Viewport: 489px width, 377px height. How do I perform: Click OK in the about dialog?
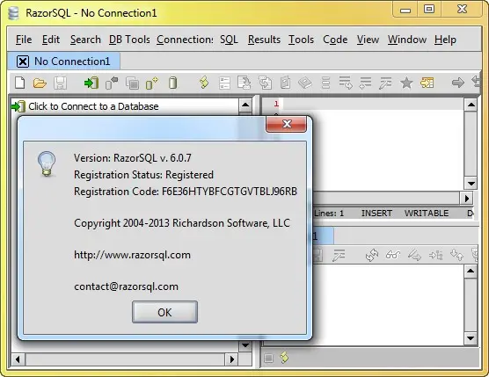click(164, 312)
